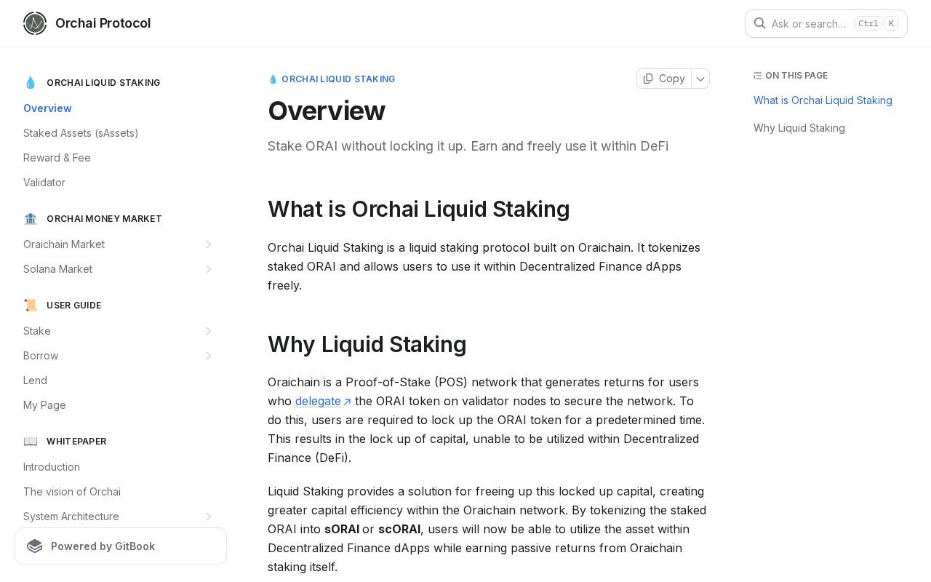Focus the Ask or search field
The width and height of the screenshot is (931, 582).
click(826, 23)
